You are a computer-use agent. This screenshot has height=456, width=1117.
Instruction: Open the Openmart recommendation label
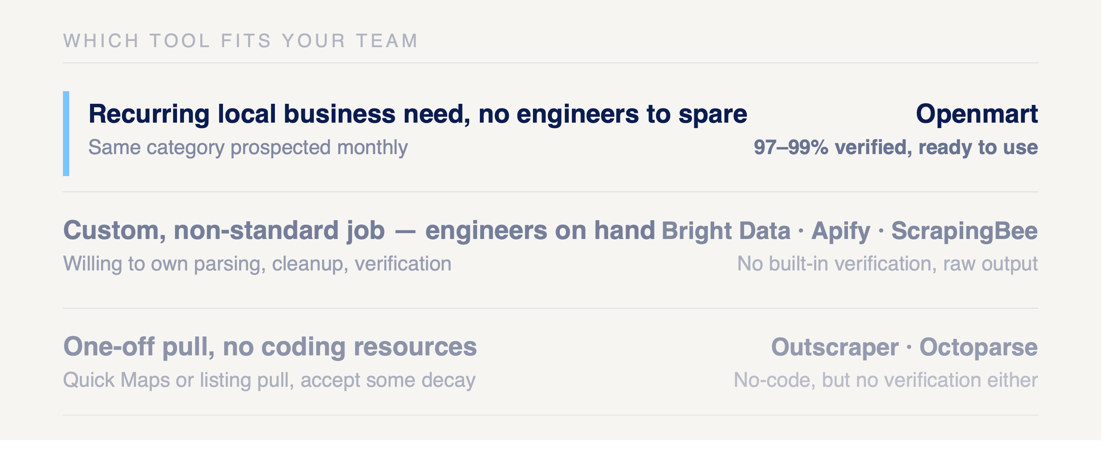click(x=977, y=114)
